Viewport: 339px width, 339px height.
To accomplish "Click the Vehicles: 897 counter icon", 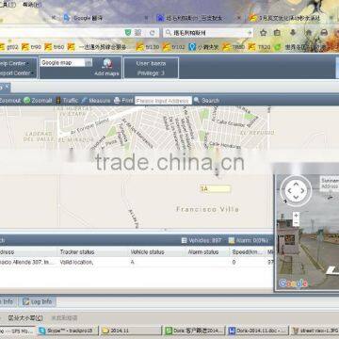I will click(x=185, y=240).
